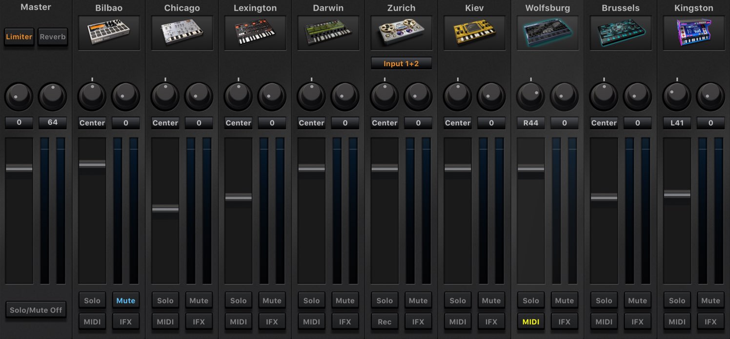Arm Rec on the Zurich track
730x339 pixels.
coord(385,322)
